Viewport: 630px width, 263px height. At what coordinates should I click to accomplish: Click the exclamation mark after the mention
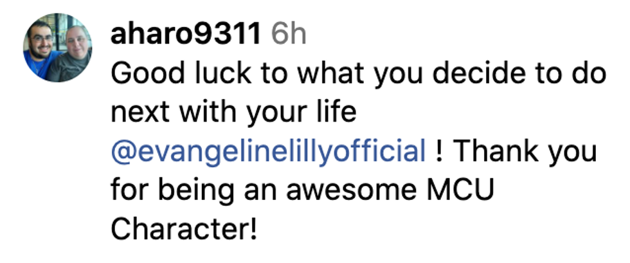[x=439, y=152]
